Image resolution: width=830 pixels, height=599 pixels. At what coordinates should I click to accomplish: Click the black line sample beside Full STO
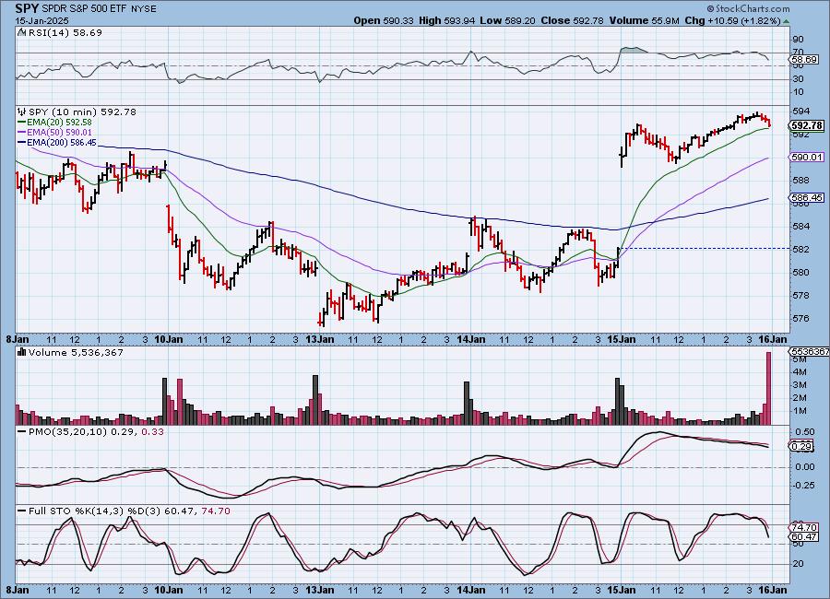[x=22, y=511]
